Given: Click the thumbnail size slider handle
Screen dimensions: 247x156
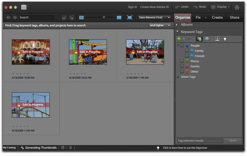Looking at the screenshot, I should (104, 18).
